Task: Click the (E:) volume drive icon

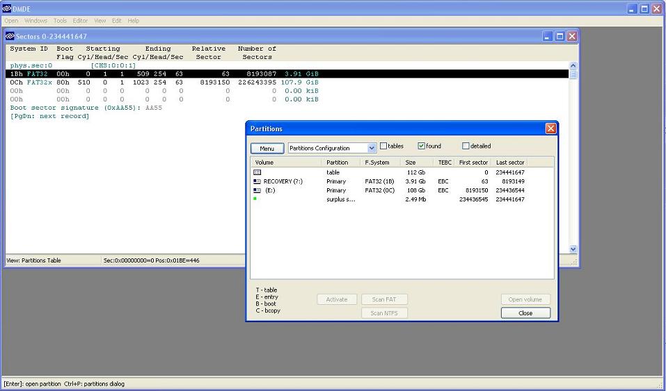Action: [x=257, y=190]
